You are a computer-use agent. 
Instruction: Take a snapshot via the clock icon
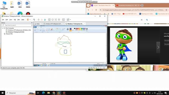[x=39, y=20]
